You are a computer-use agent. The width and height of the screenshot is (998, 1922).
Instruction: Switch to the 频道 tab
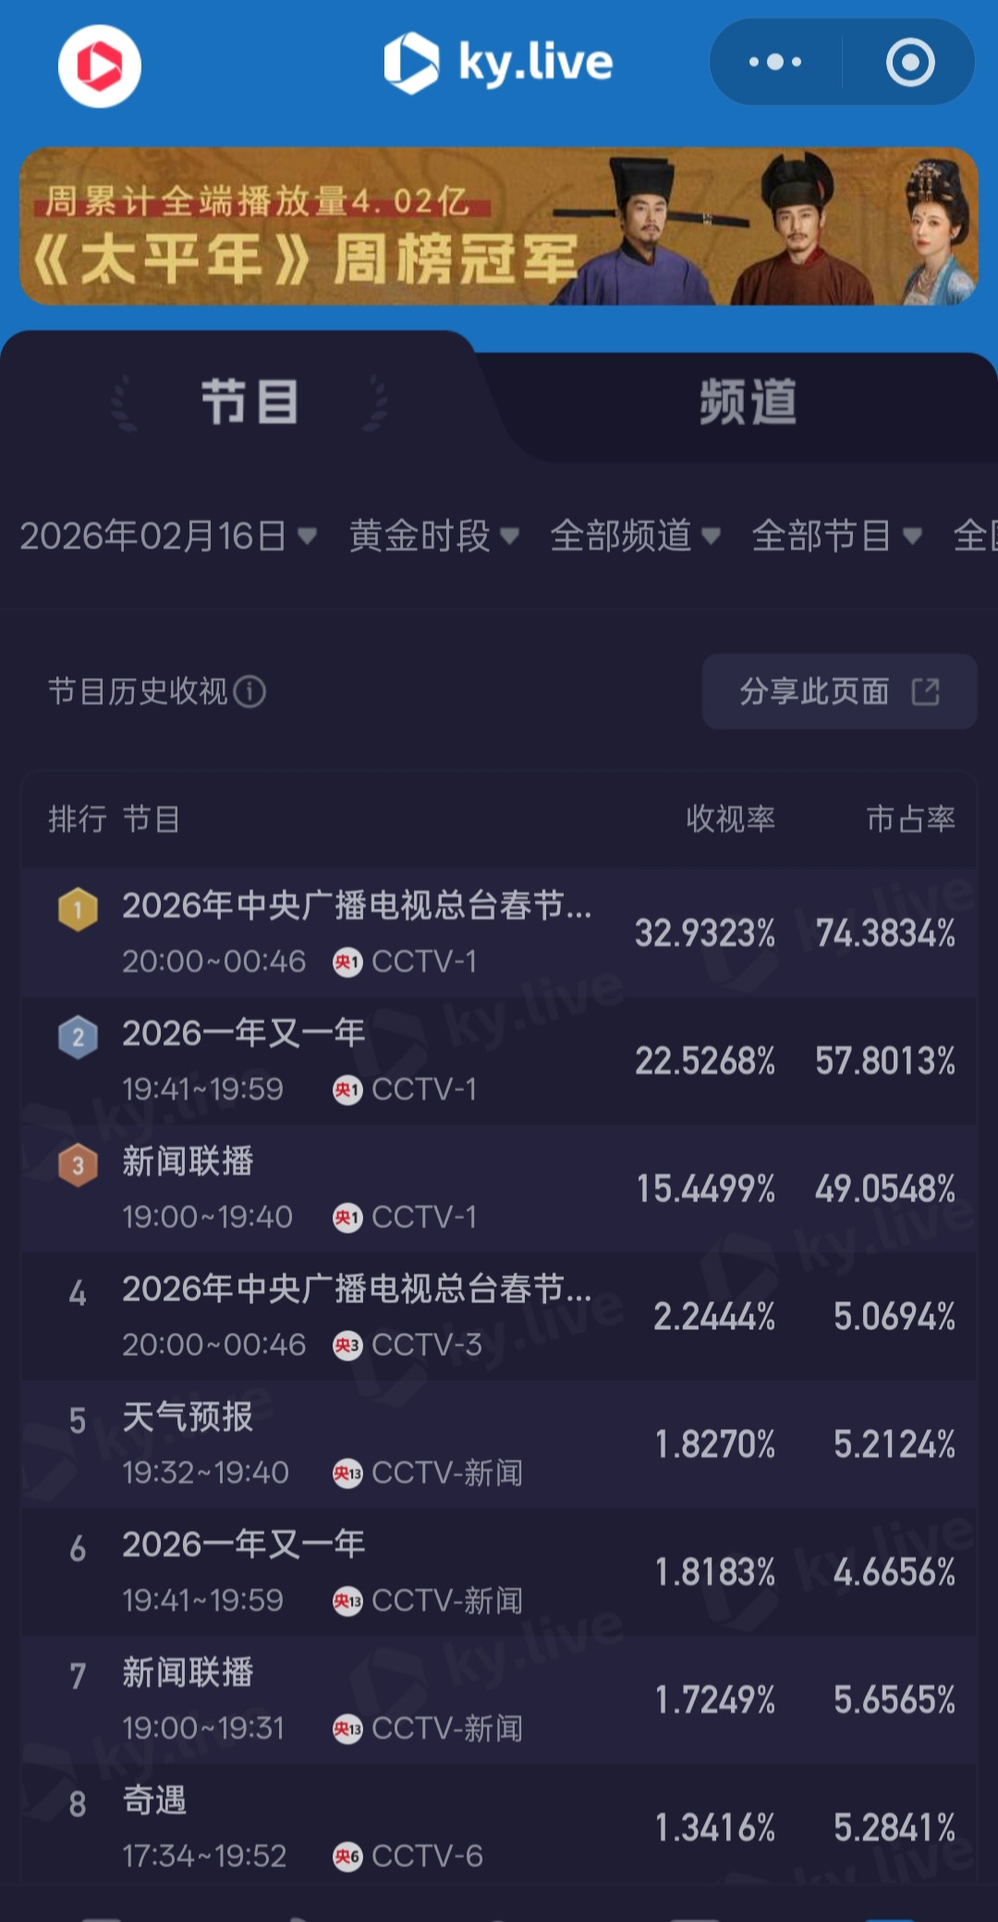748,401
